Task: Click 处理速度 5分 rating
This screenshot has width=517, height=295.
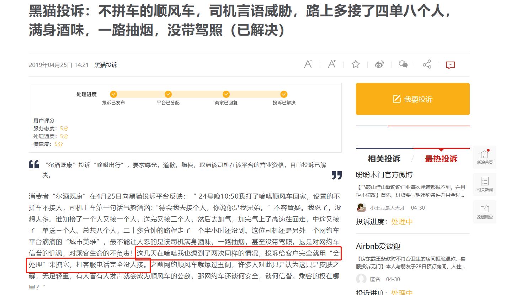Action: 51,136
